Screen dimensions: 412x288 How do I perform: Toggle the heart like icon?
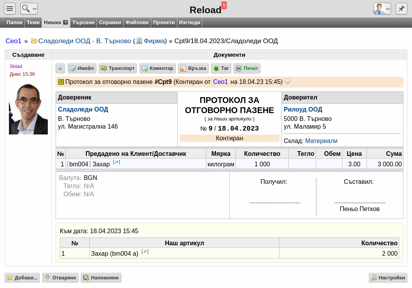[x=288, y=82]
